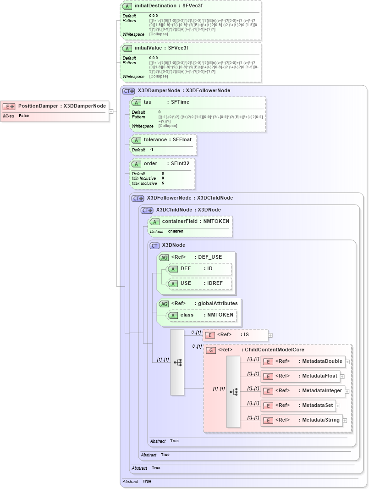
Task: Click the E icon of MetadataDouble
Action: coord(268,362)
